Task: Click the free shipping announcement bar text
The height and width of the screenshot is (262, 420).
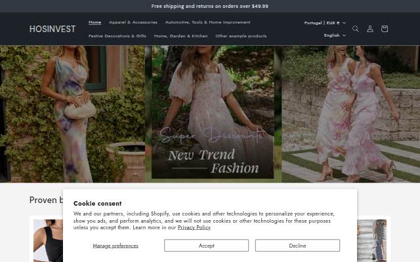Action: [210, 6]
